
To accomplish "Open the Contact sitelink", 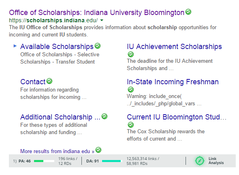I will coord(33,82).
